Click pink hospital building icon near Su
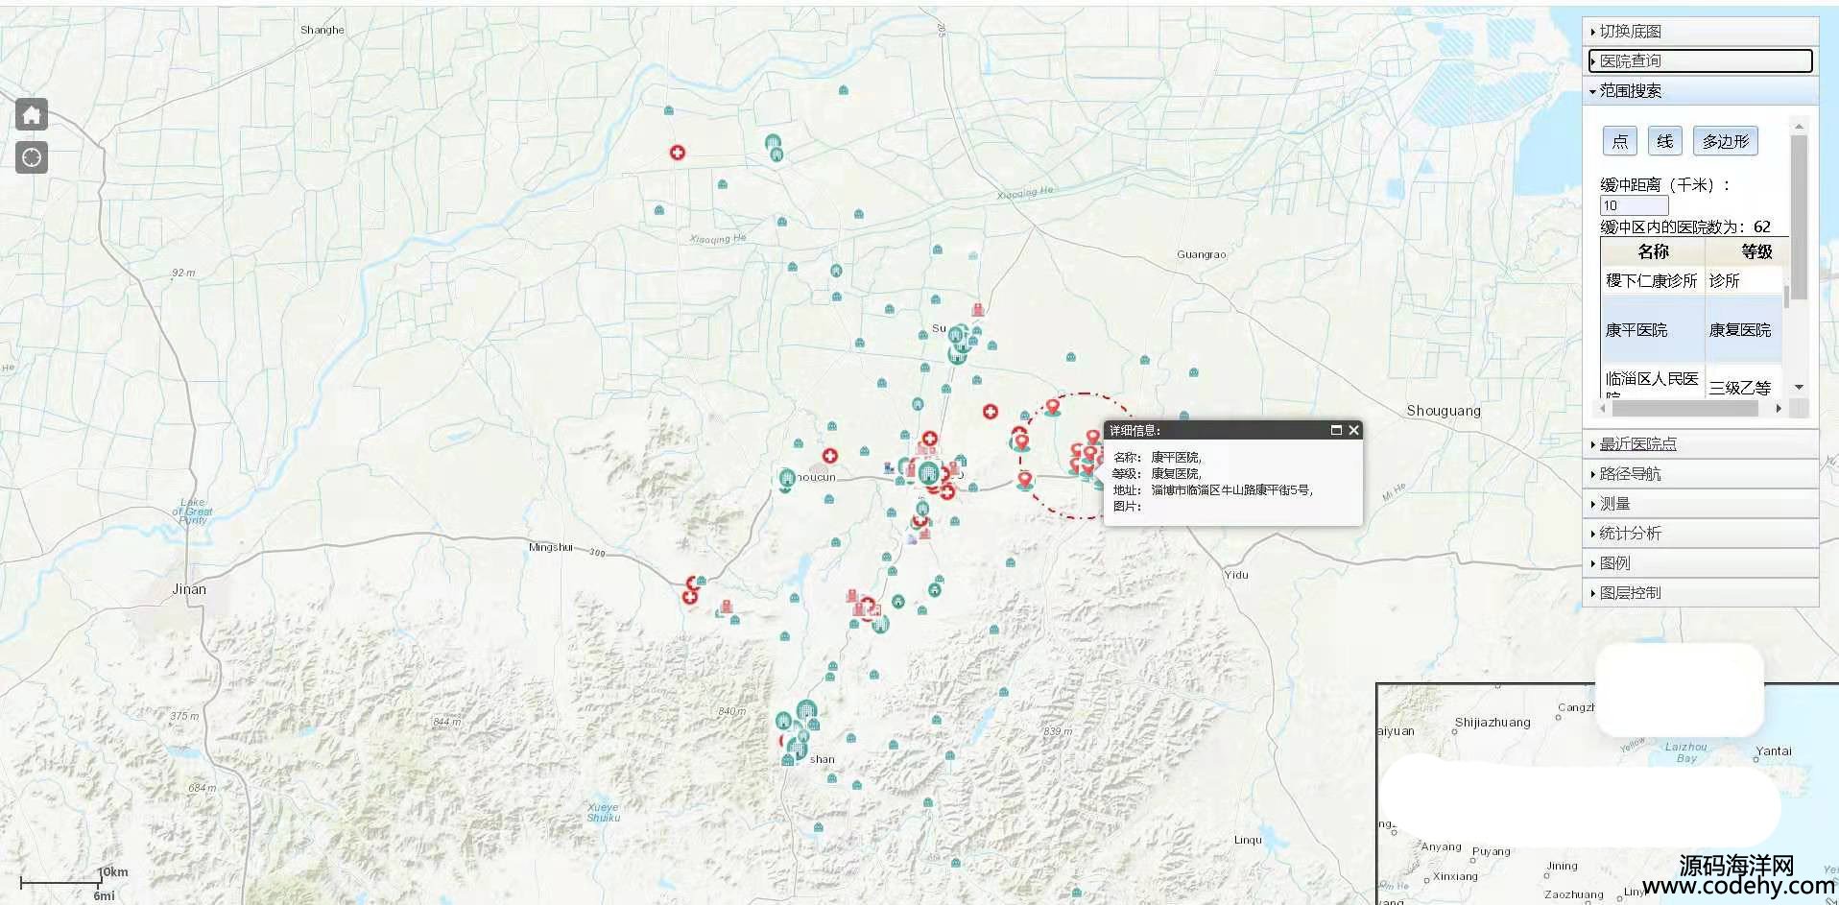This screenshot has height=905, width=1839. coord(977,309)
